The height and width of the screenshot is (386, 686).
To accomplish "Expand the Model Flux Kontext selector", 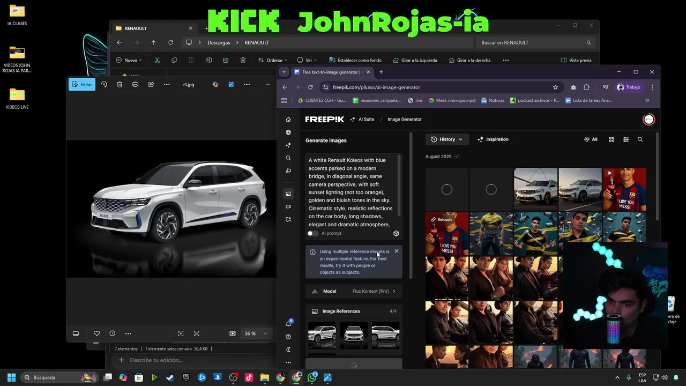I will pyautogui.click(x=354, y=291).
